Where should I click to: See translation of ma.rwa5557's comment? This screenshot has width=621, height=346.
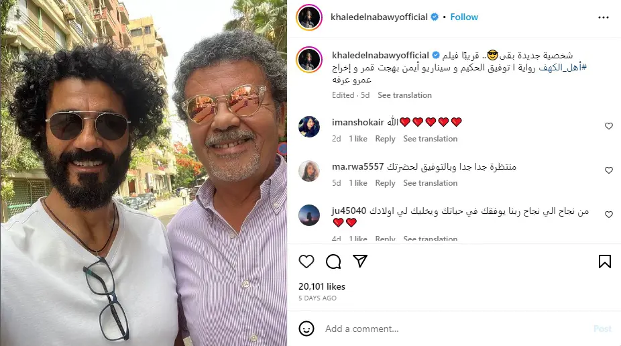(430, 183)
